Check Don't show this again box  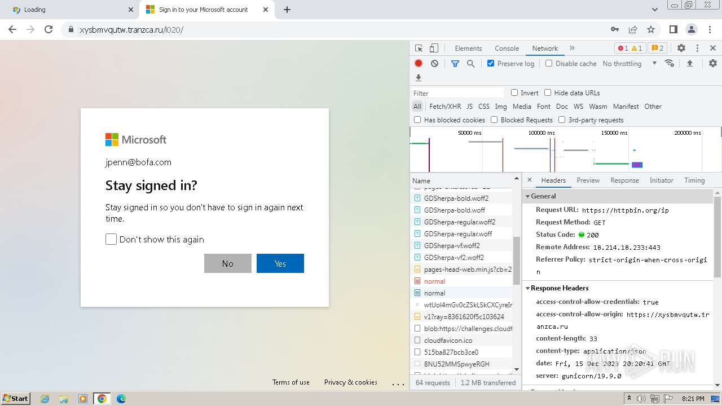(111, 239)
